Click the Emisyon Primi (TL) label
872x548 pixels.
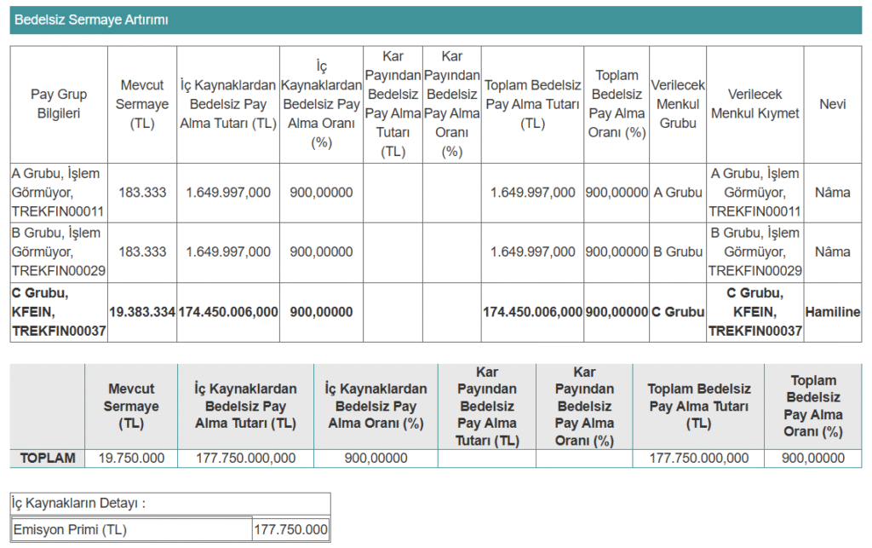pos(70,530)
